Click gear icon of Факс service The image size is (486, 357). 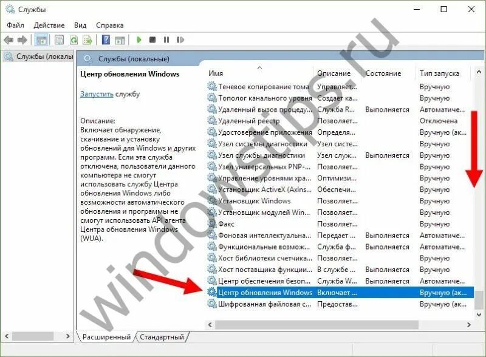click(x=211, y=223)
